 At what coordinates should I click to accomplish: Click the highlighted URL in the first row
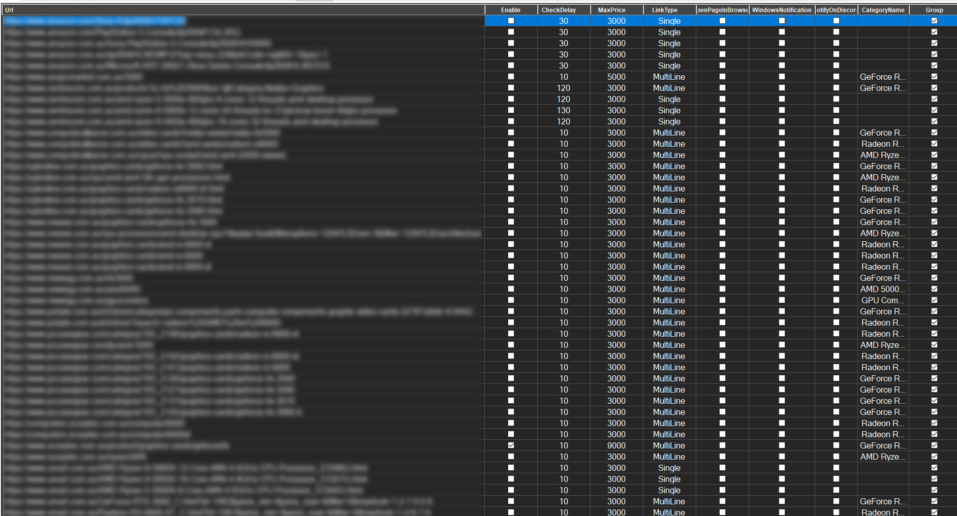95,21
